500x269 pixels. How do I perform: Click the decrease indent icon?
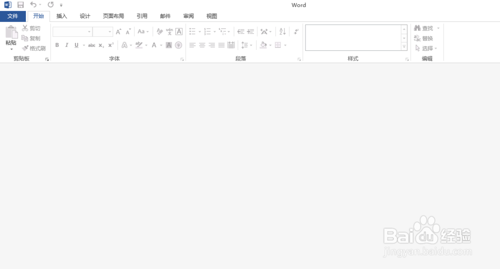241,31
